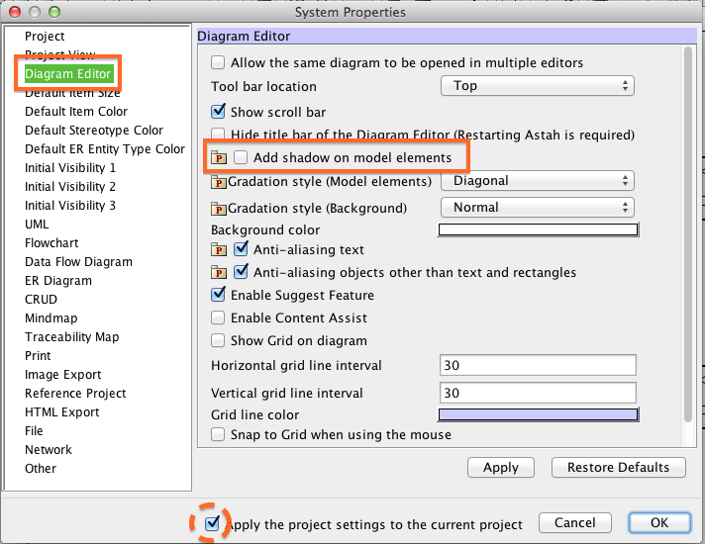Click the project icon beside Add shadow option
Viewport: 705px width, 544px height.
point(219,158)
